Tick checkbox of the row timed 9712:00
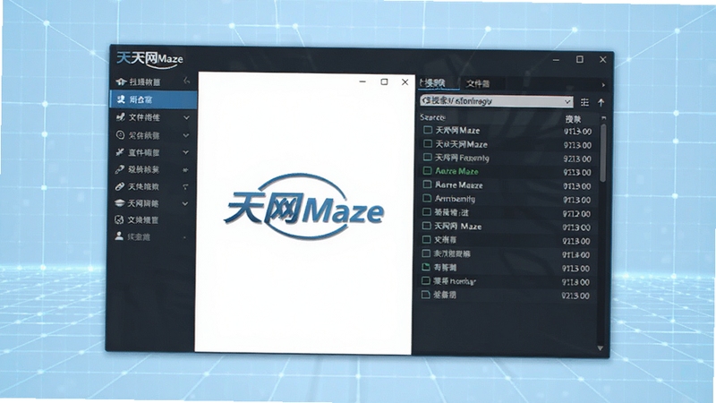The image size is (716, 403). click(x=427, y=212)
